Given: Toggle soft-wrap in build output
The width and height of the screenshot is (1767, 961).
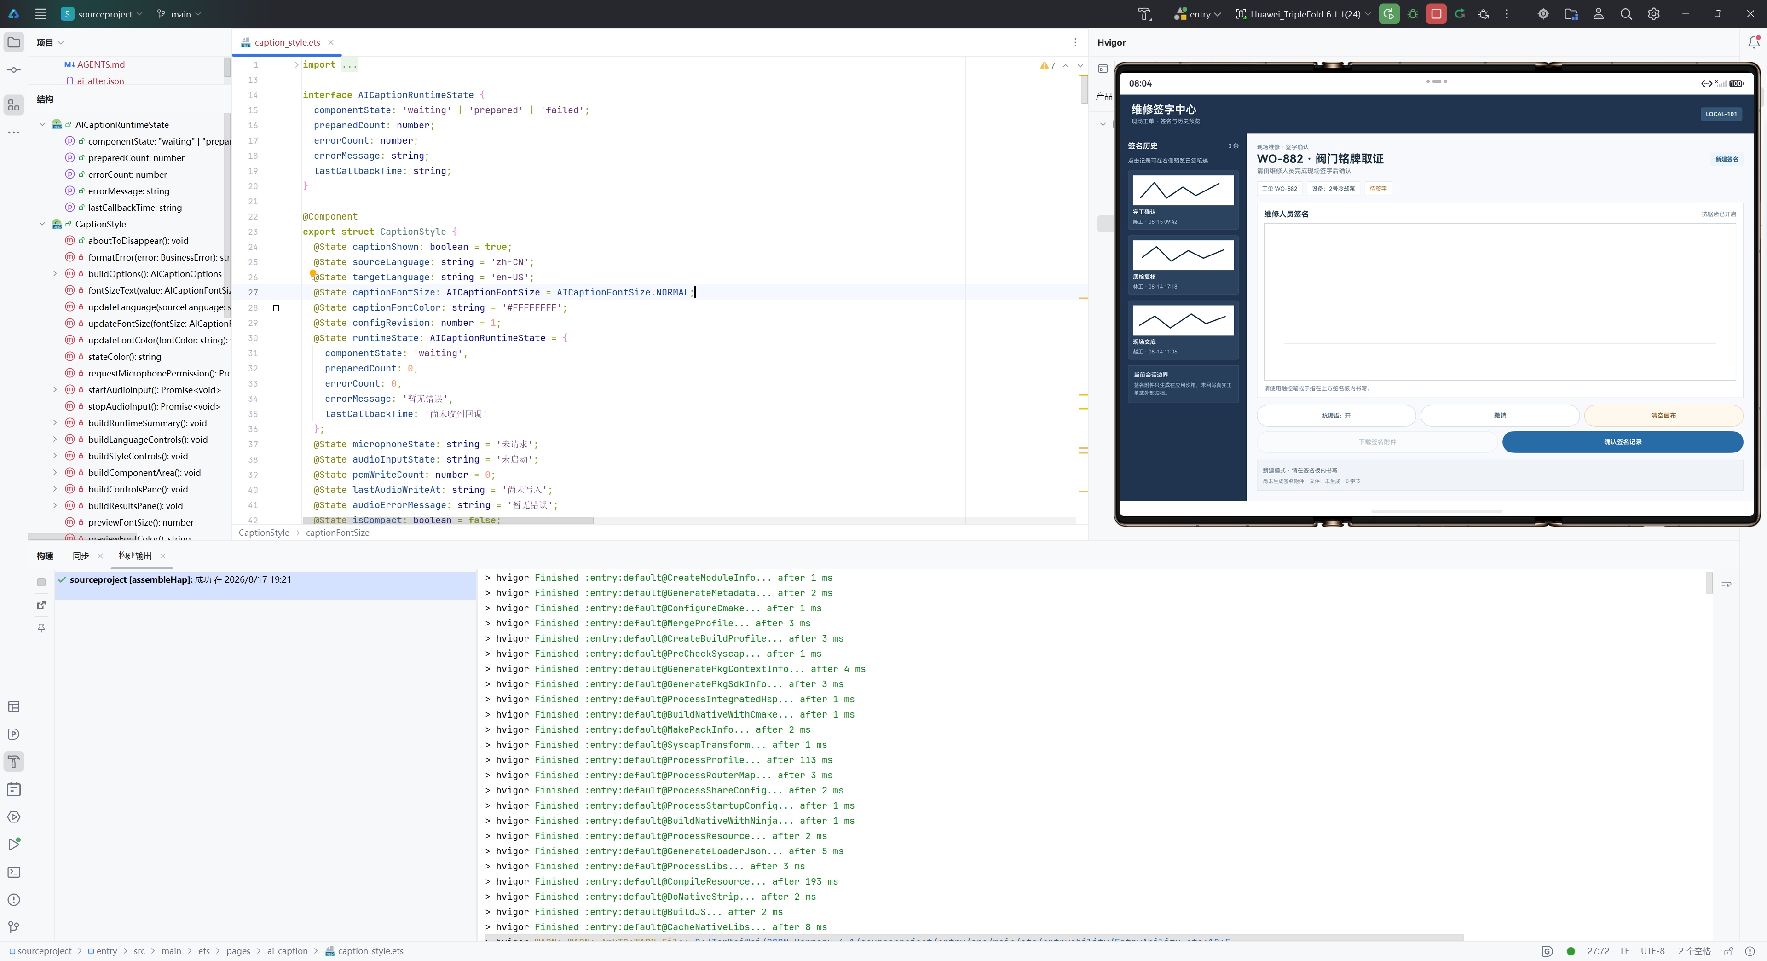Looking at the screenshot, I should click(1727, 582).
